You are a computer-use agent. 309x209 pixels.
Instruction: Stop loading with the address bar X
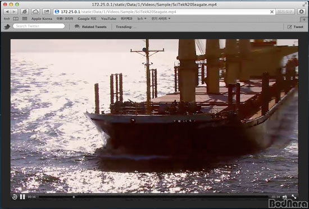[x=272, y=12]
